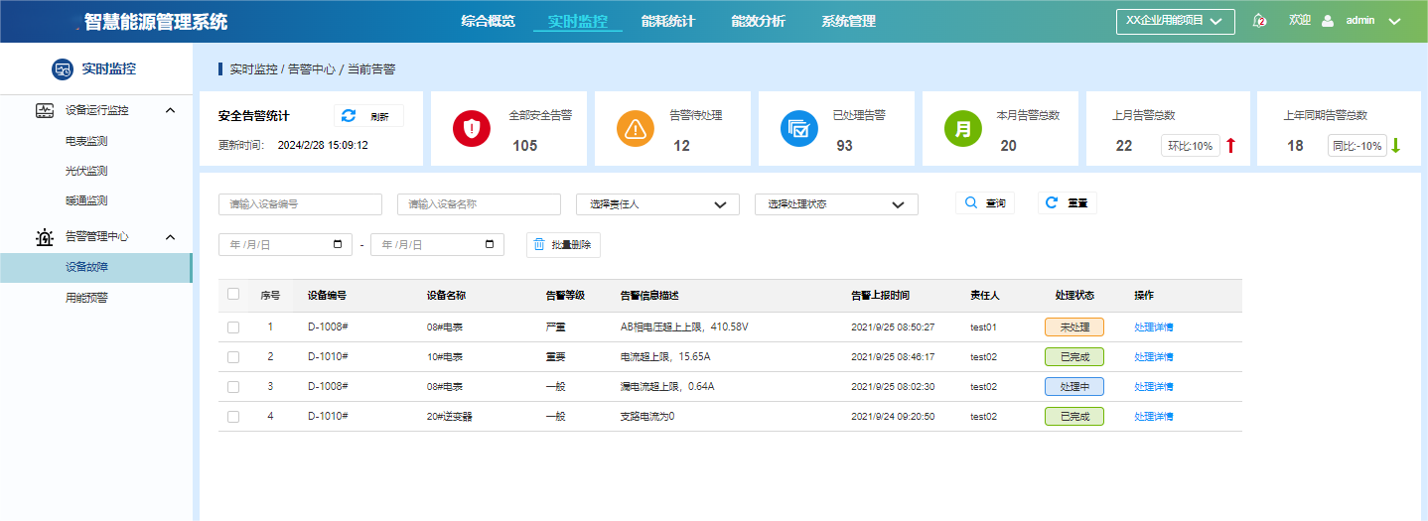The height and width of the screenshot is (521, 1428).
Task: Click the 环比:10% badge
Action: click(1190, 146)
